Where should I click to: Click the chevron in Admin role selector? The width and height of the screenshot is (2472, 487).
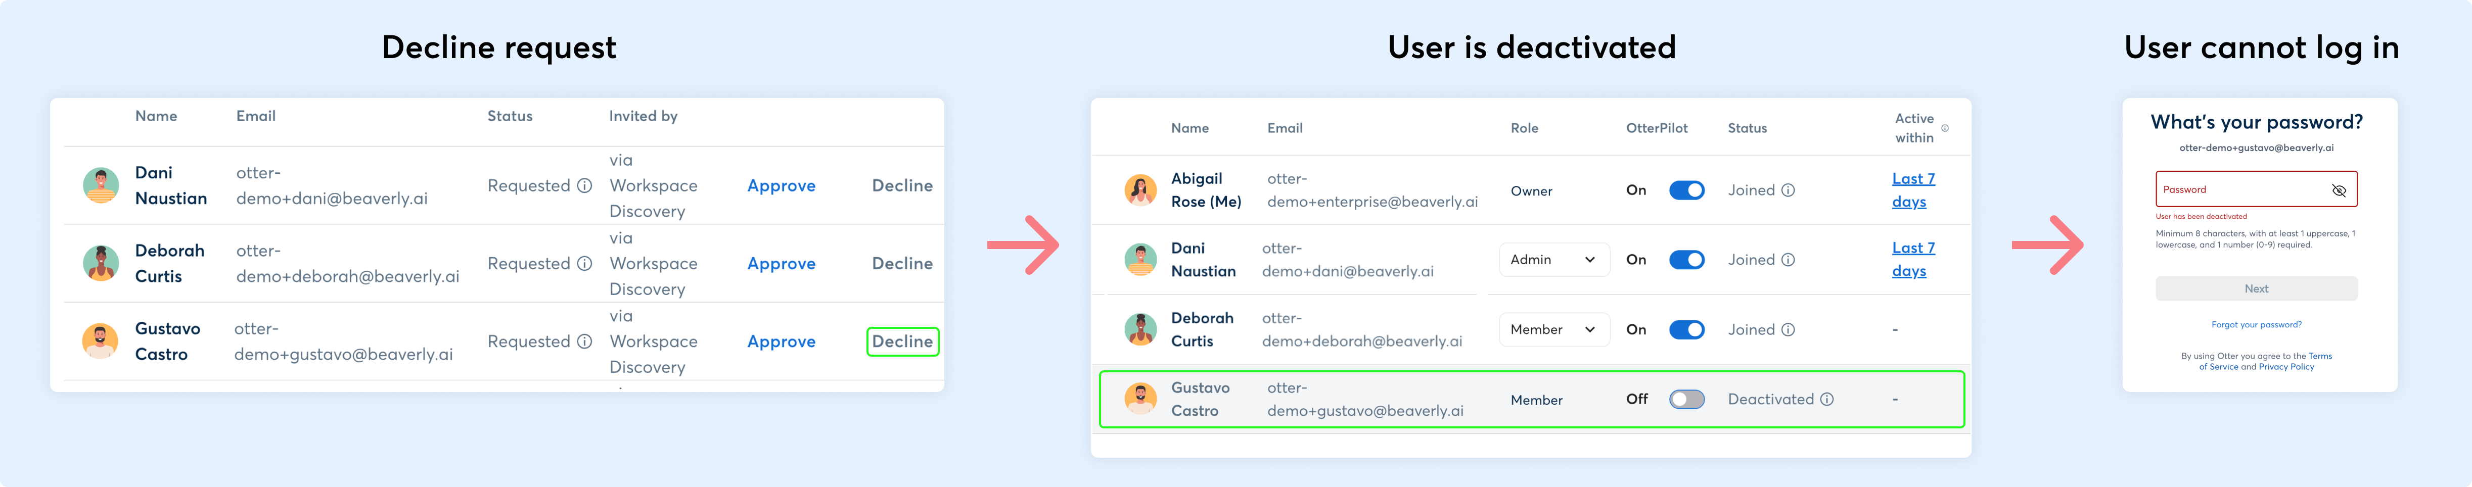point(1590,260)
